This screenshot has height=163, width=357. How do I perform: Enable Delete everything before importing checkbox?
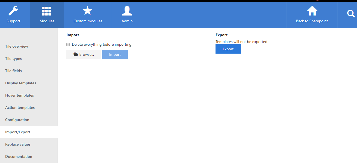click(68, 44)
